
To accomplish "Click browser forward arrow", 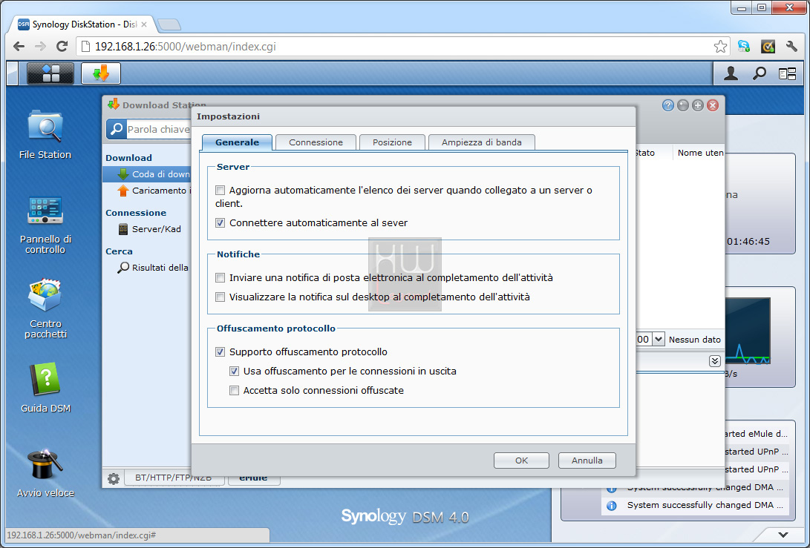I will 40,47.
